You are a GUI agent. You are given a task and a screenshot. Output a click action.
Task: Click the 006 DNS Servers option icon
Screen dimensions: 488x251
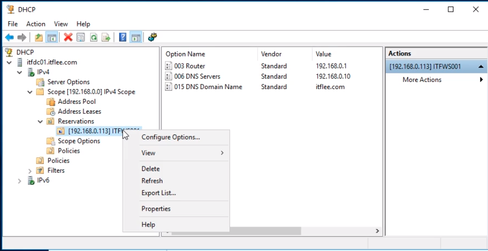tap(168, 76)
